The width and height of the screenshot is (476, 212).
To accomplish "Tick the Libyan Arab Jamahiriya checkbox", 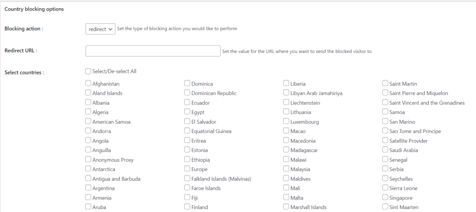I will pos(286,93).
